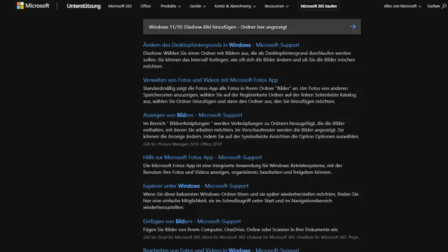
Task: Open the Office menu item
Action: pos(145,6)
